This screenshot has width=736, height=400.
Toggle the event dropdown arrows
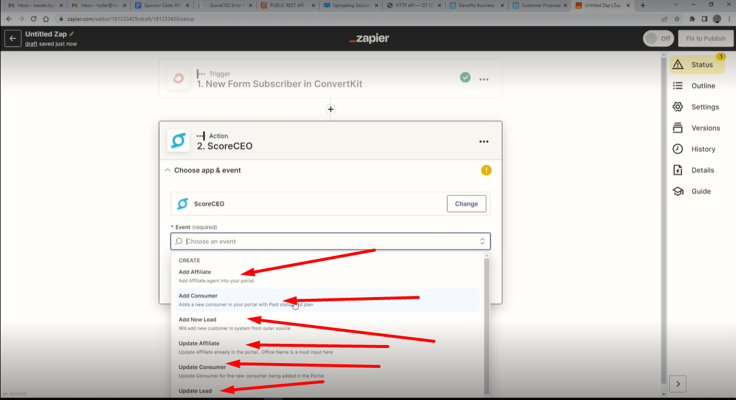(482, 242)
